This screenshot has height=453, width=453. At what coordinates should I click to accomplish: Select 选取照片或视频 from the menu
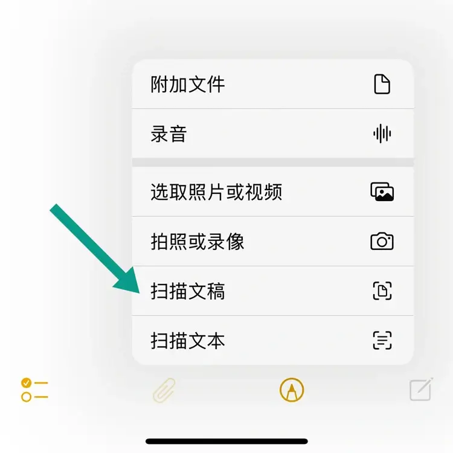click(273, 191)
